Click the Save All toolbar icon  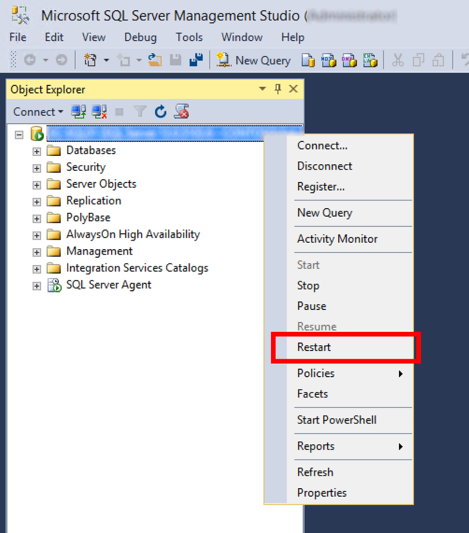[x=197, y=60]
